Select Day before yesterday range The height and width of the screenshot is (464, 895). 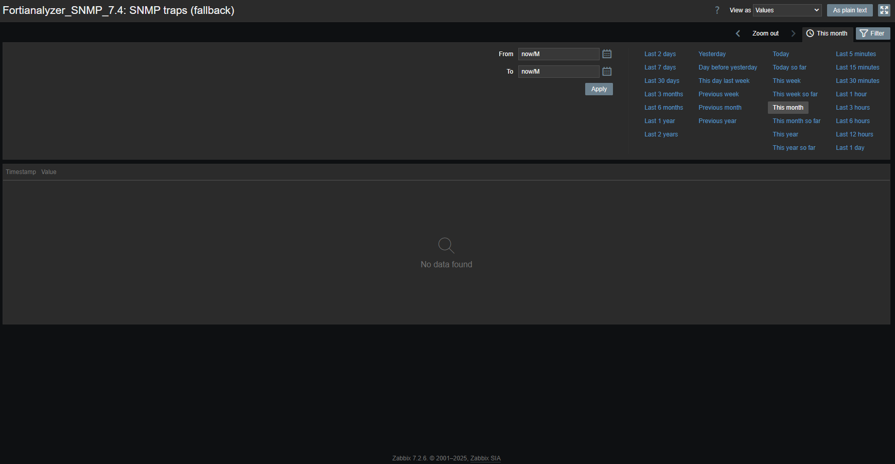tap(728, 67)
